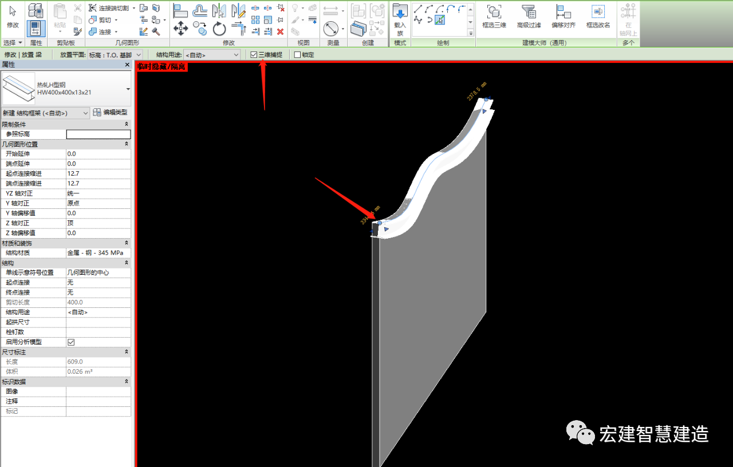Click the 起点连接缩进 value 12.7
The image size is (733, 467).
pos(98,173)
